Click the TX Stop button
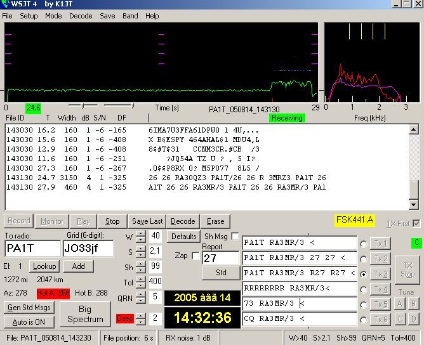The width and height of the screenshot is (424, 345). point(407,270)
